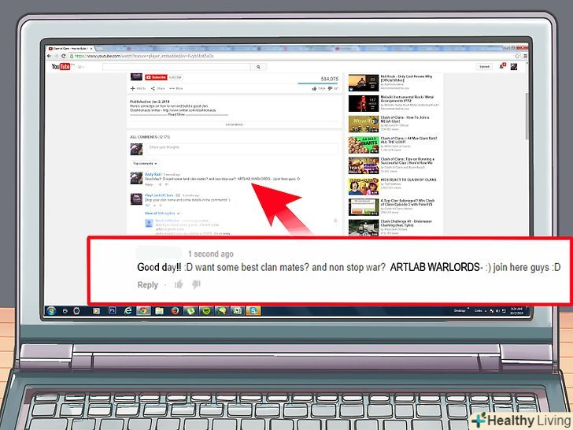Open the account avatar in YouTube header
The image size is (573, 430).
coord(514,66)
